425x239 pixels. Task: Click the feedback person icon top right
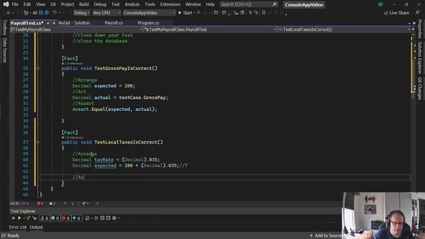(418, 13)
